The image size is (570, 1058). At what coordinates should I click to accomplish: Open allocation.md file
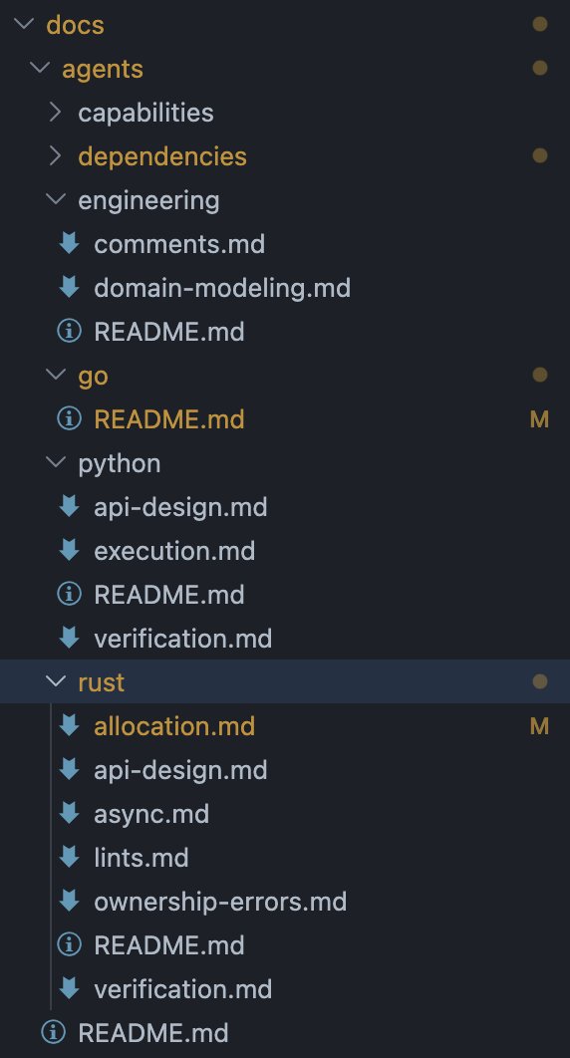[x=174, y=726]
